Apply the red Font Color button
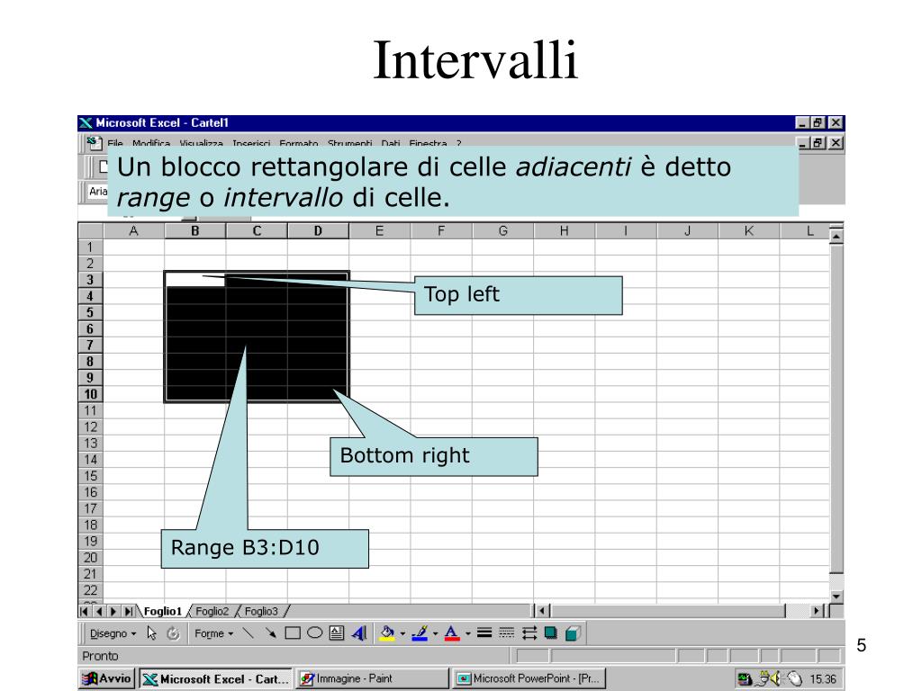 [x=452, y=633]
